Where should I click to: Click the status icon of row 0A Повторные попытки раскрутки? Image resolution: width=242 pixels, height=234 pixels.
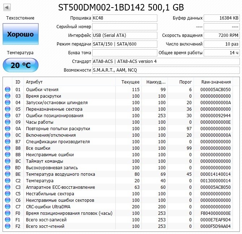[x=8, y=128]
